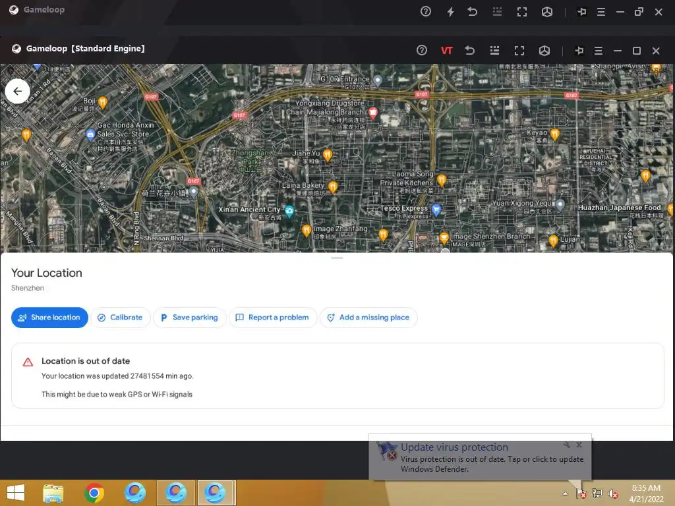Image resolution: width=675 pixels, height=506 pixels.
Task: Open keymapping icon in outer Gameloop bar
Action: click(x=497, y=12)
